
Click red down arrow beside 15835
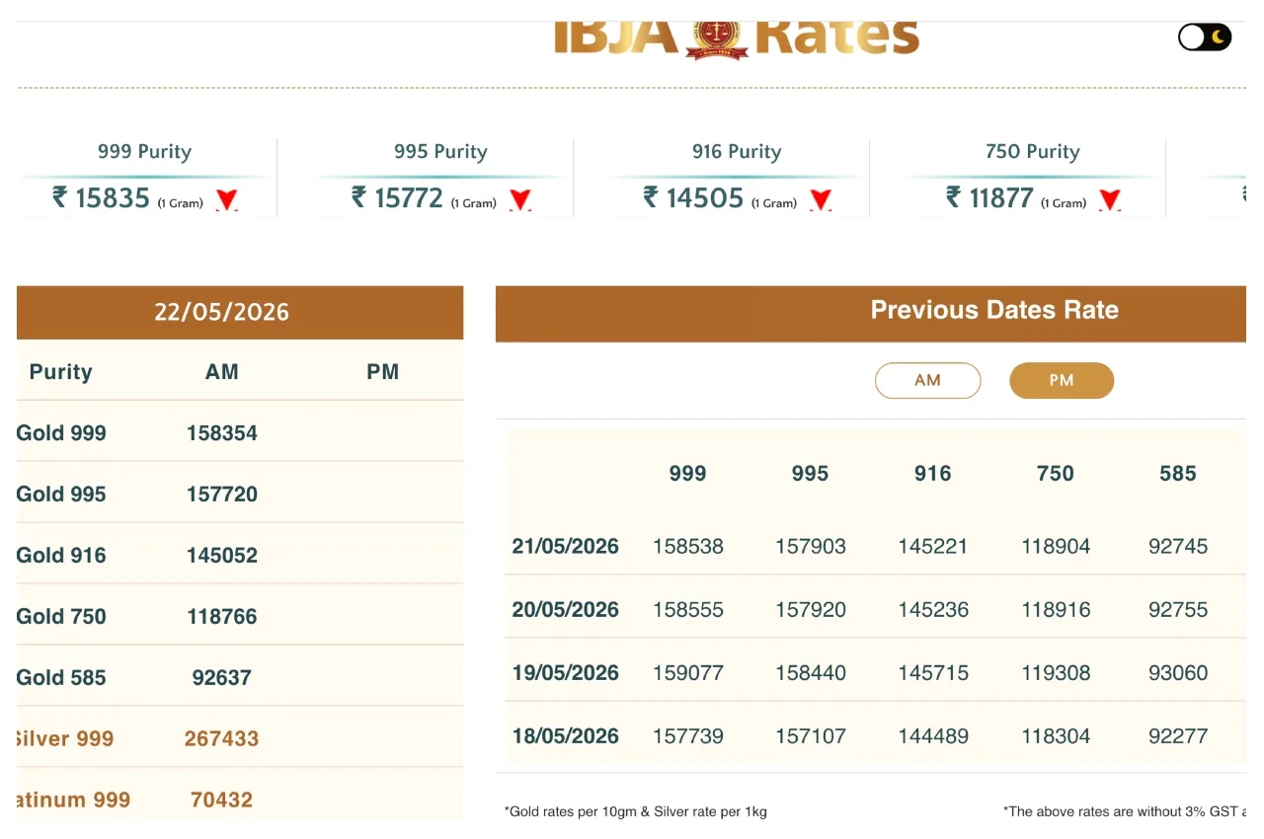click(x=227, y=200)
